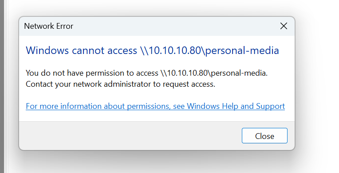This screenshot has width=339, height=173.
Task: Click the Close button
Action: [264, 136]
